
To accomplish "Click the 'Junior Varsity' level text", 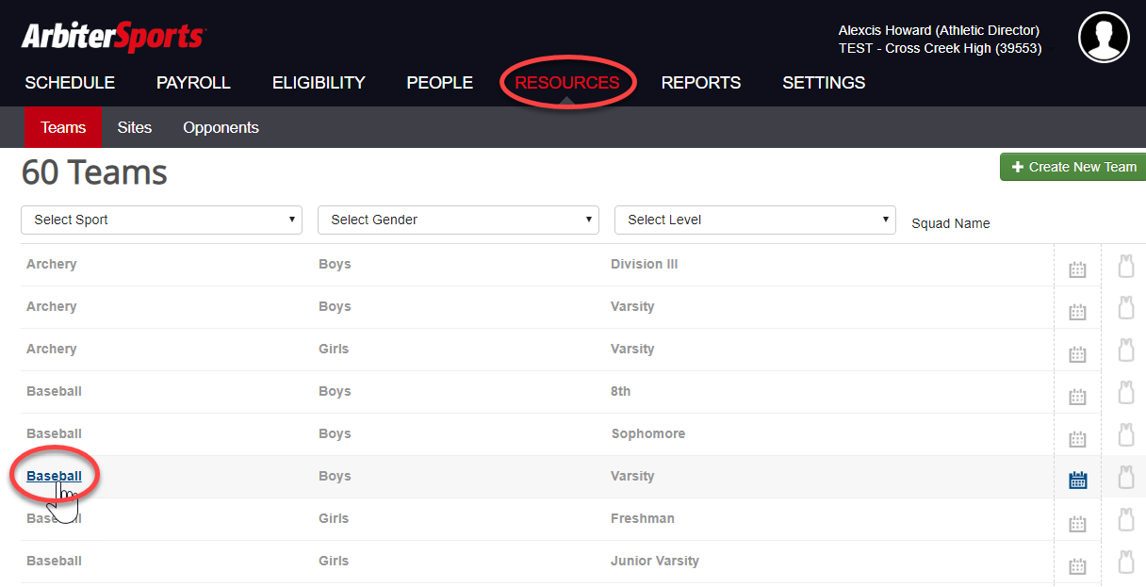I will [655, 561].
